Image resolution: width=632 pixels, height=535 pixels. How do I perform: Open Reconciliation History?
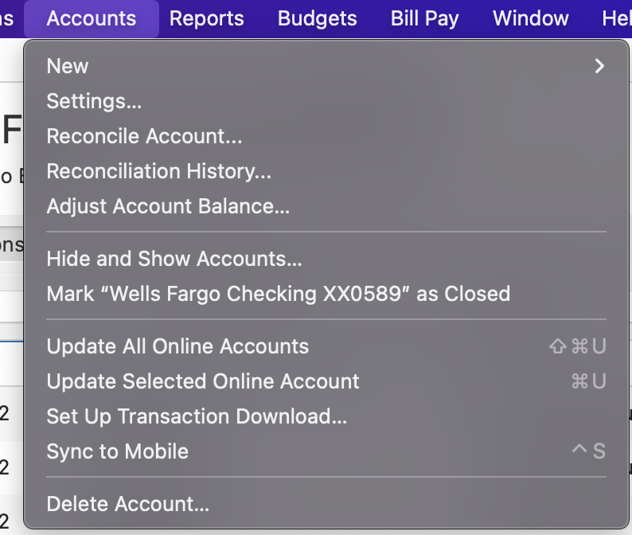point(158,171)
